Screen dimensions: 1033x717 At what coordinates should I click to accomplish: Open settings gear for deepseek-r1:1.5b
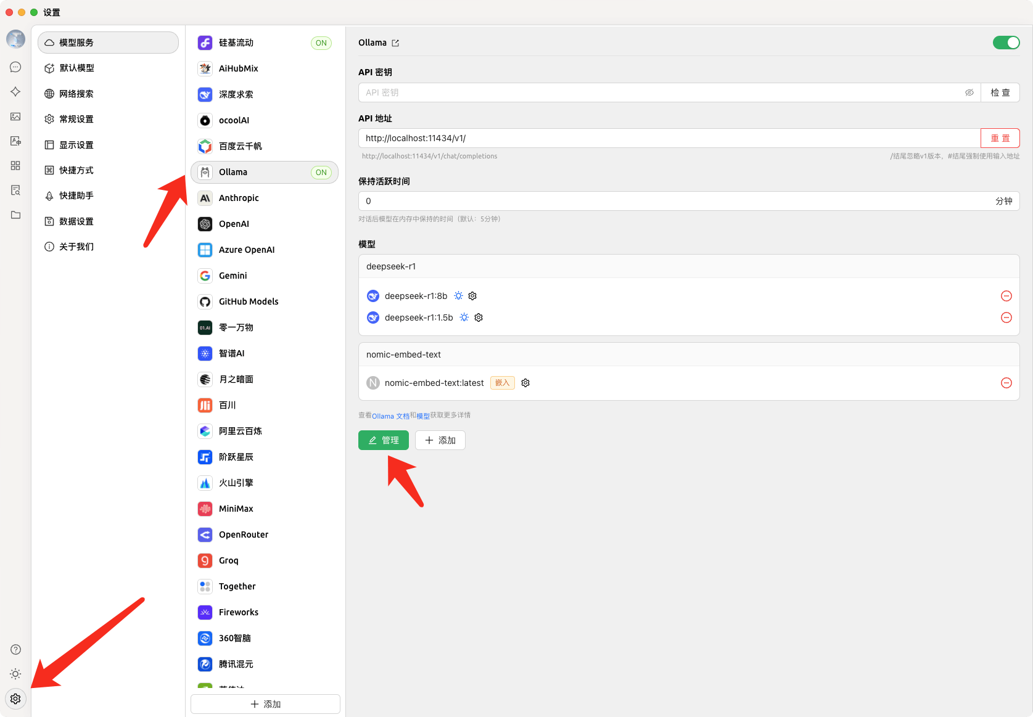479,318
